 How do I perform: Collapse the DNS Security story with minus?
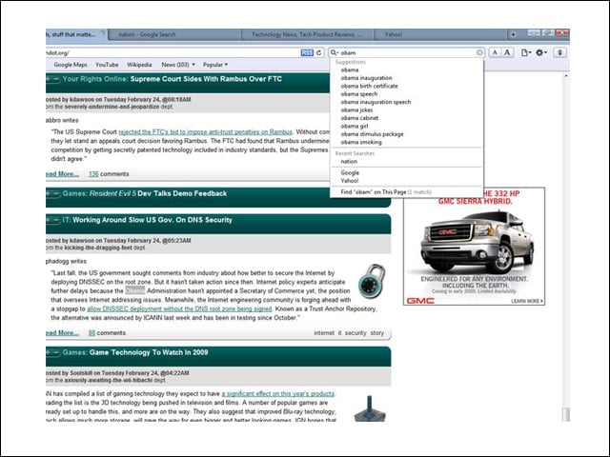(56, 220)
